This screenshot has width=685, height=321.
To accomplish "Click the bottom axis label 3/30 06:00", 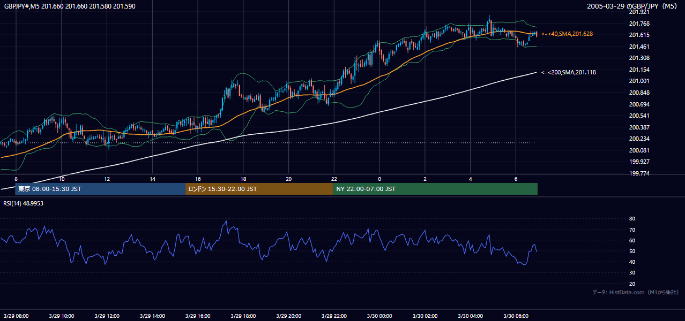I will (x=516, y=316).
